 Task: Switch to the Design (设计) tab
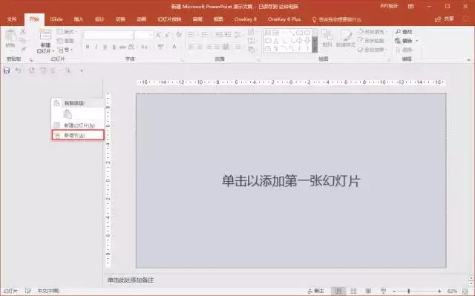(x=99, y=19)
